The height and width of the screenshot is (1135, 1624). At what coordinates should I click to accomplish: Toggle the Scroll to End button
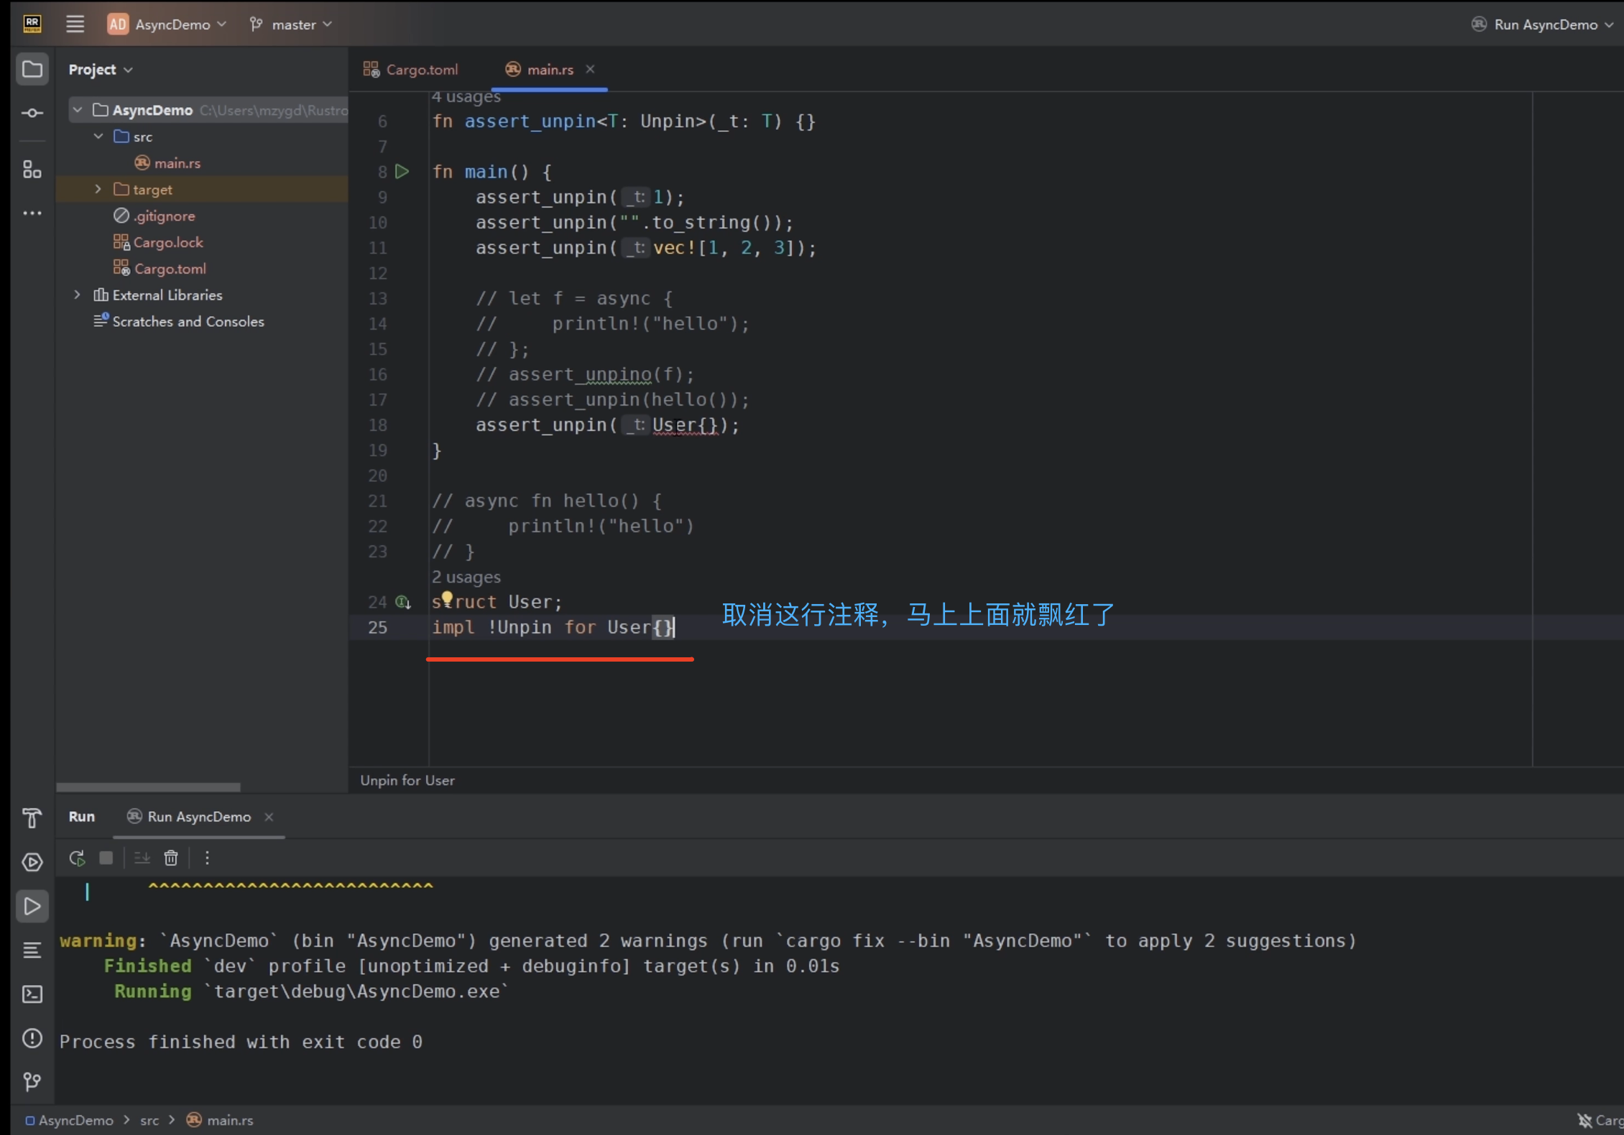[142, 858]
